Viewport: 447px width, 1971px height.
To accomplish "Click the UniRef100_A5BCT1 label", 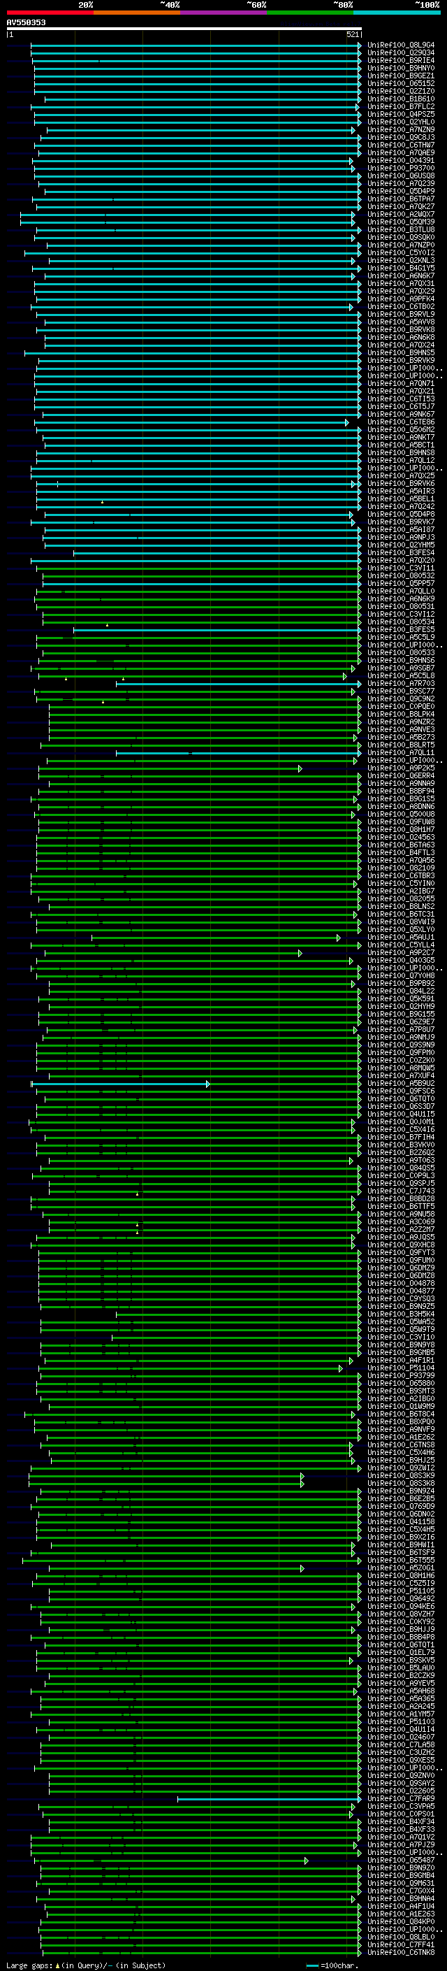I will pos(401,445).
